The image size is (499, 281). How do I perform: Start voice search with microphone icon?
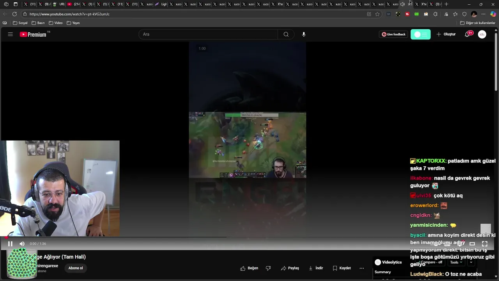click(304, 34)
